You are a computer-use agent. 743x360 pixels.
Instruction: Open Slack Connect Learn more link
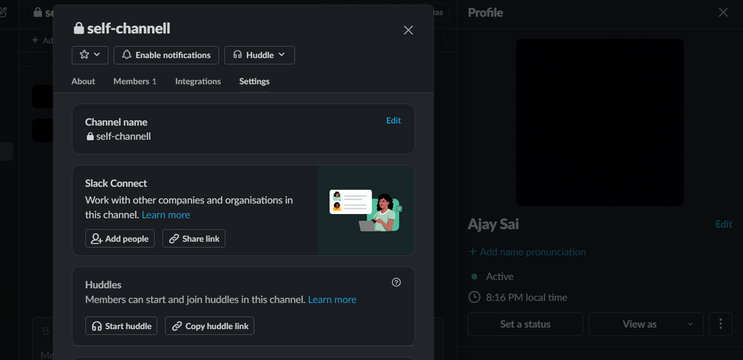pyautogui.click(x=166, y=215)
